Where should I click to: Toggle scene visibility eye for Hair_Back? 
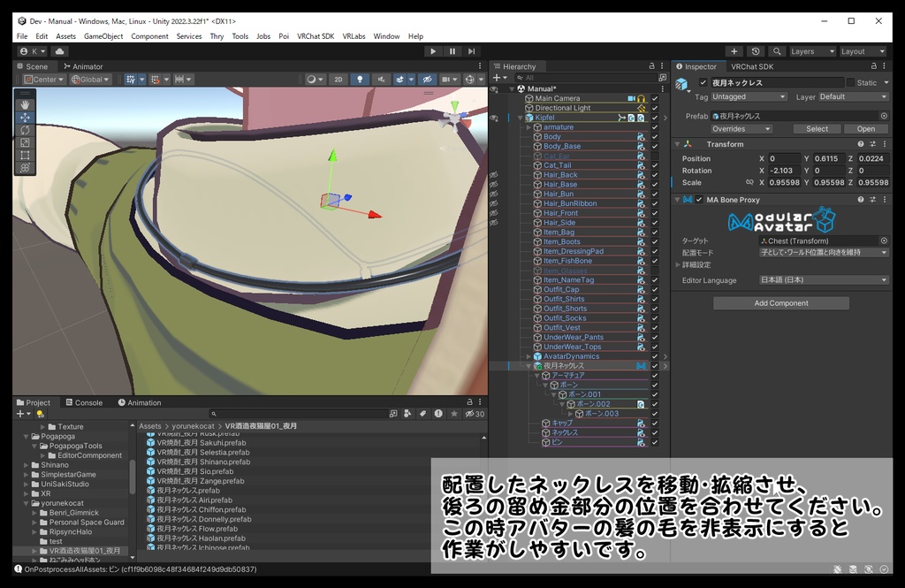point(494,175)
